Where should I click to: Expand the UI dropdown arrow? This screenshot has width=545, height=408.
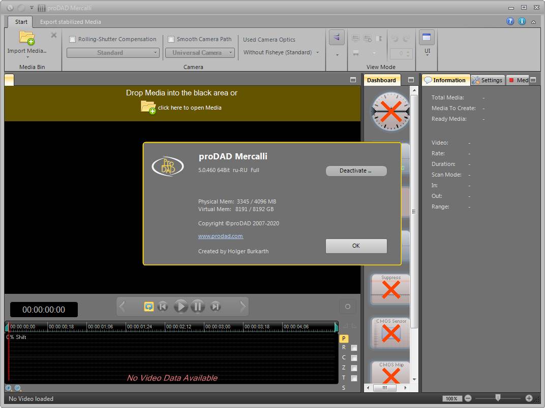point(427,55)
